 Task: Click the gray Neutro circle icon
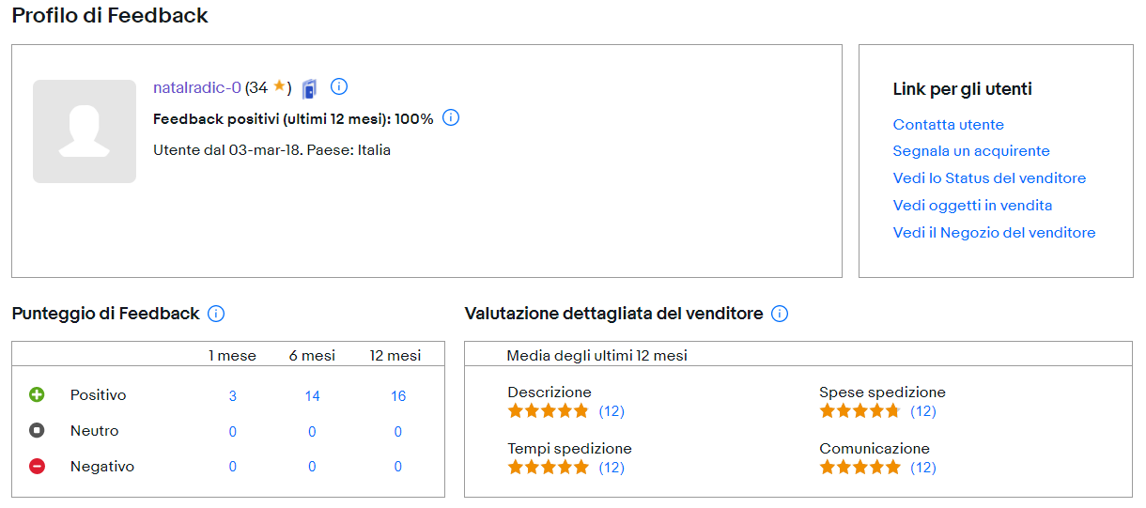point(37,431)
